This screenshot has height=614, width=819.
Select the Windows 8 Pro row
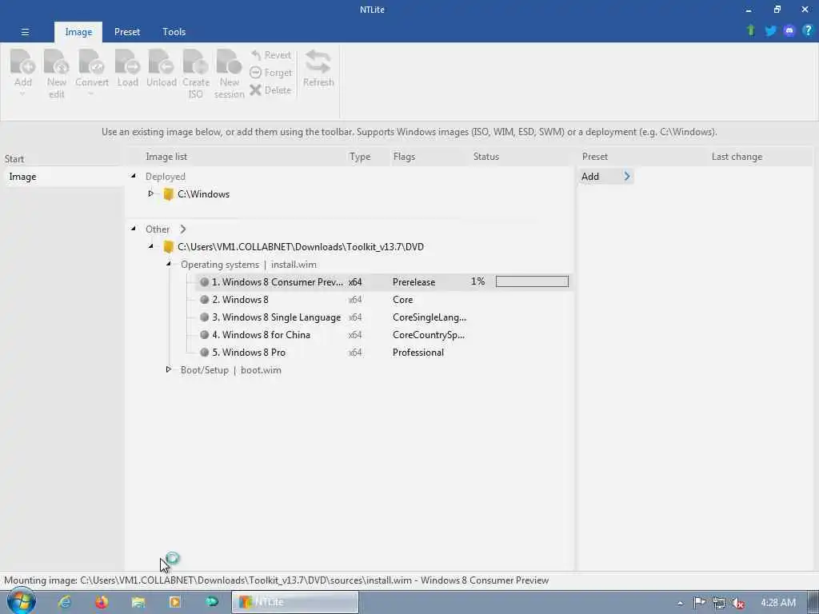click(384, 353)
